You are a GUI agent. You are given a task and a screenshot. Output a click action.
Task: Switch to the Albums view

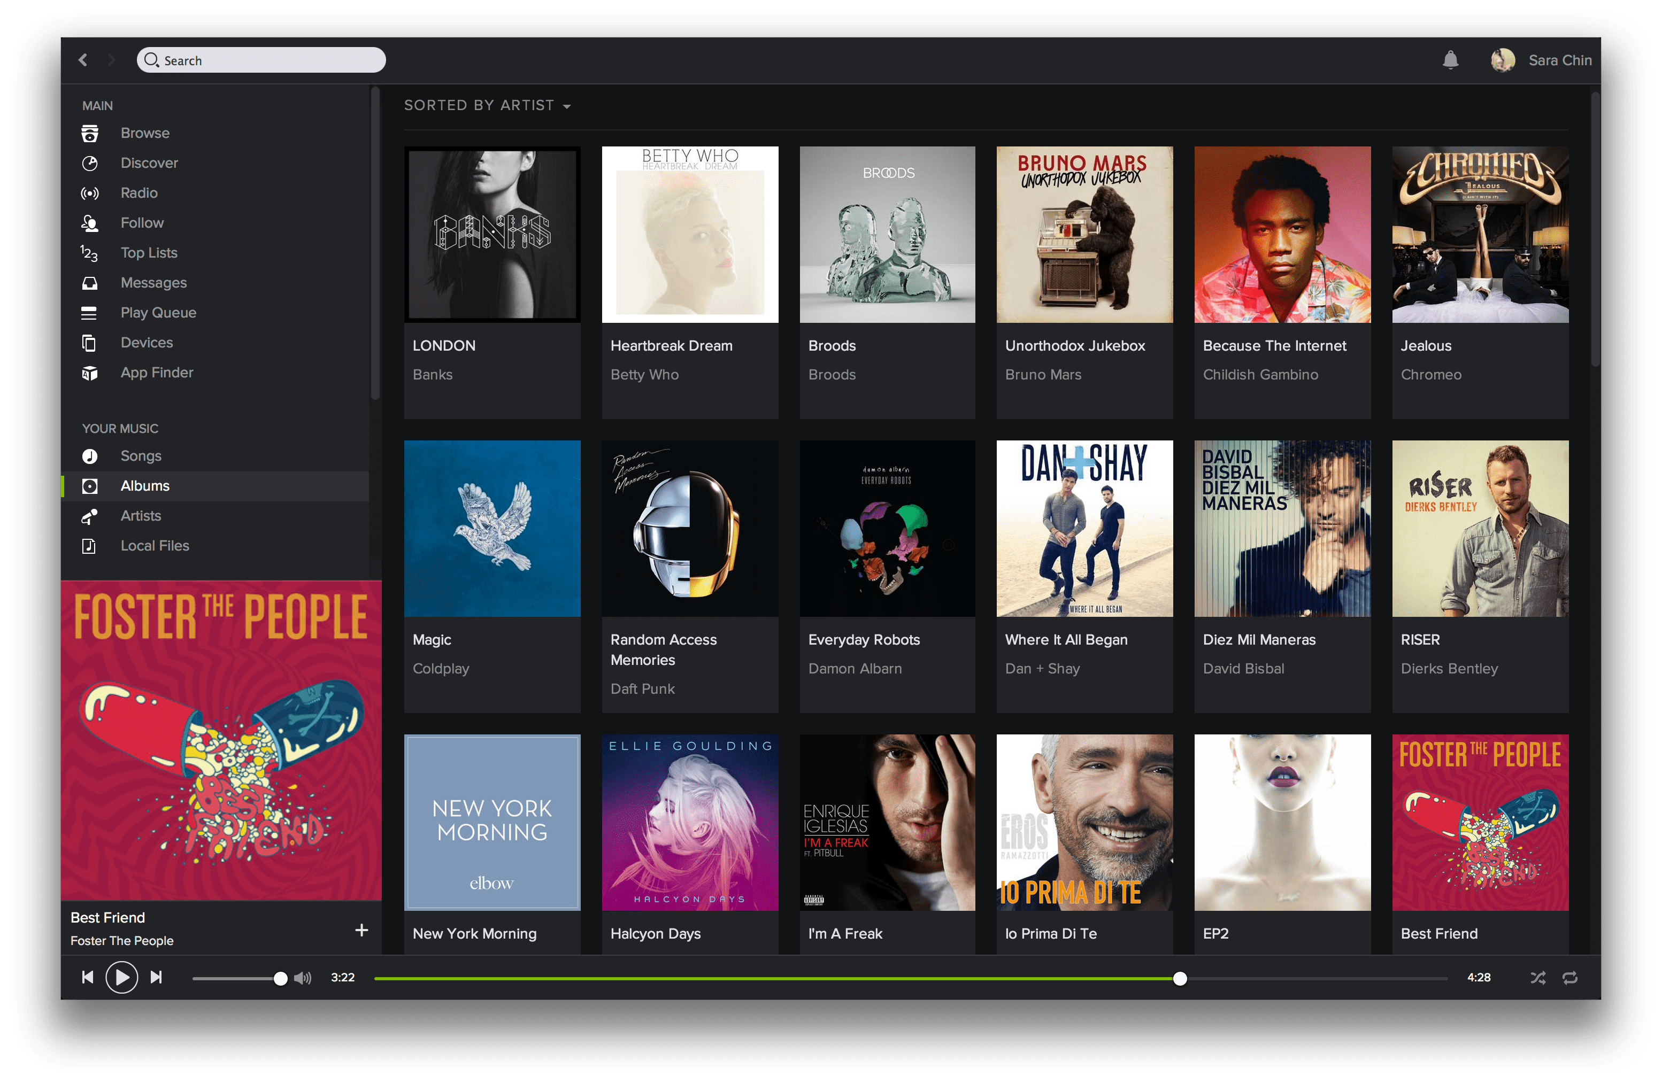point(144,485)
